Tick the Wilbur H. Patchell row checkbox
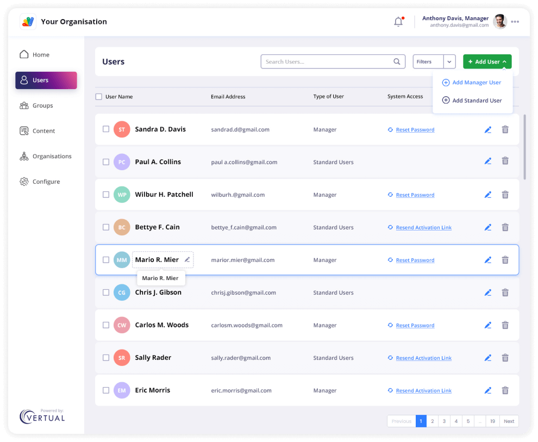This screenshot has width=538, height=442. click(x=106, y=195)
